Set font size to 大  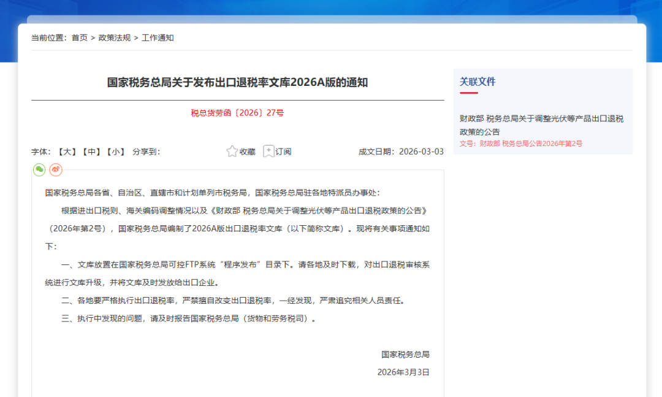tap(67, 152)
